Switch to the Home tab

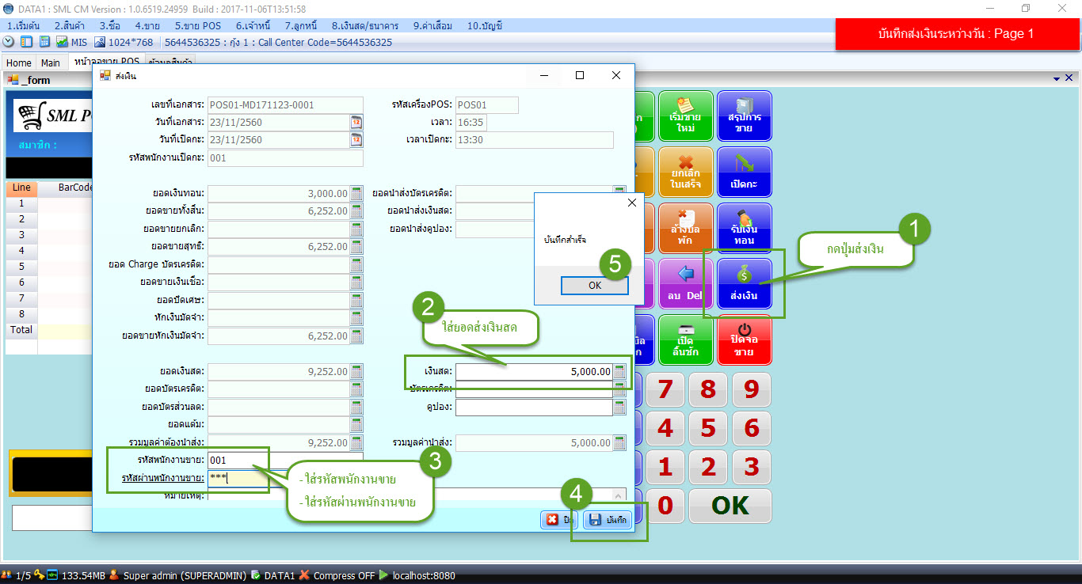pyautogui.click(x=19, y=63)
